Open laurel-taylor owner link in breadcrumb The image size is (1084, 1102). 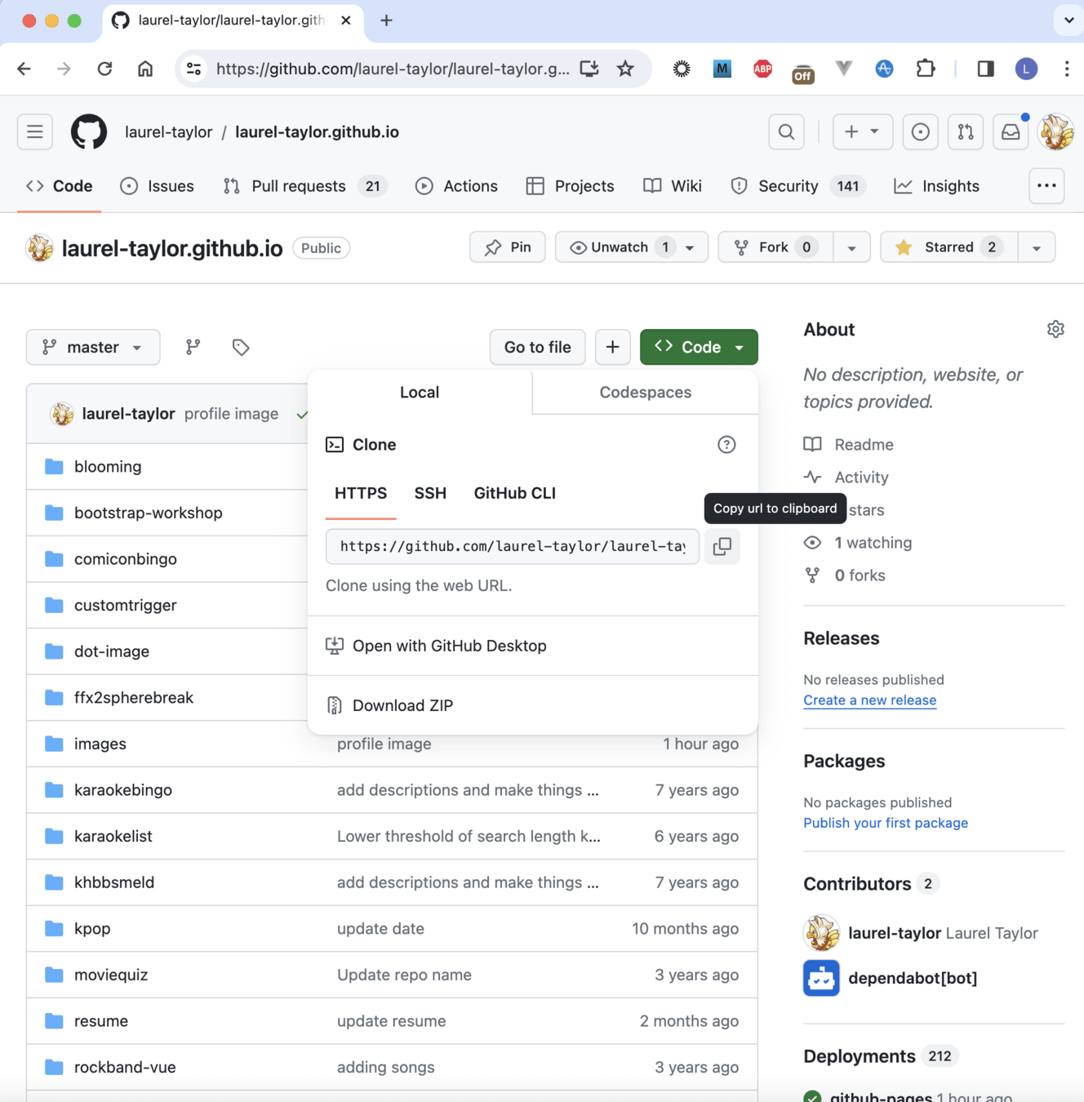168,132
